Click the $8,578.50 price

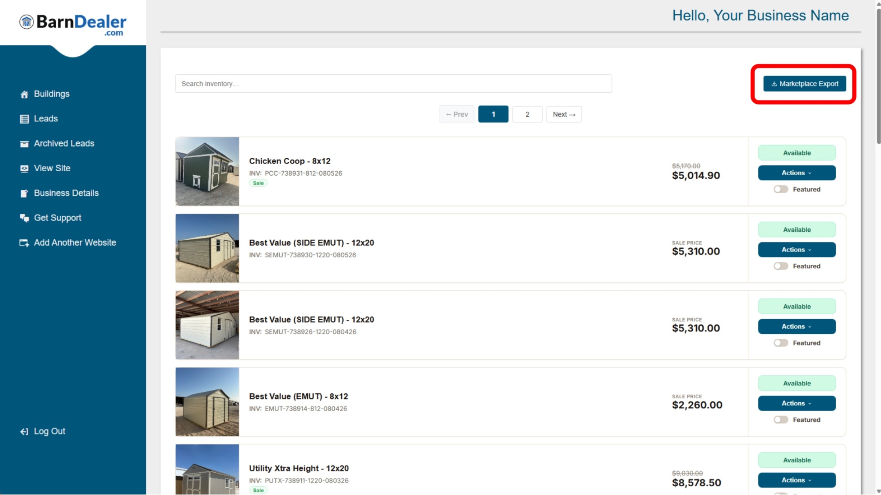click(x=696, y=483)
